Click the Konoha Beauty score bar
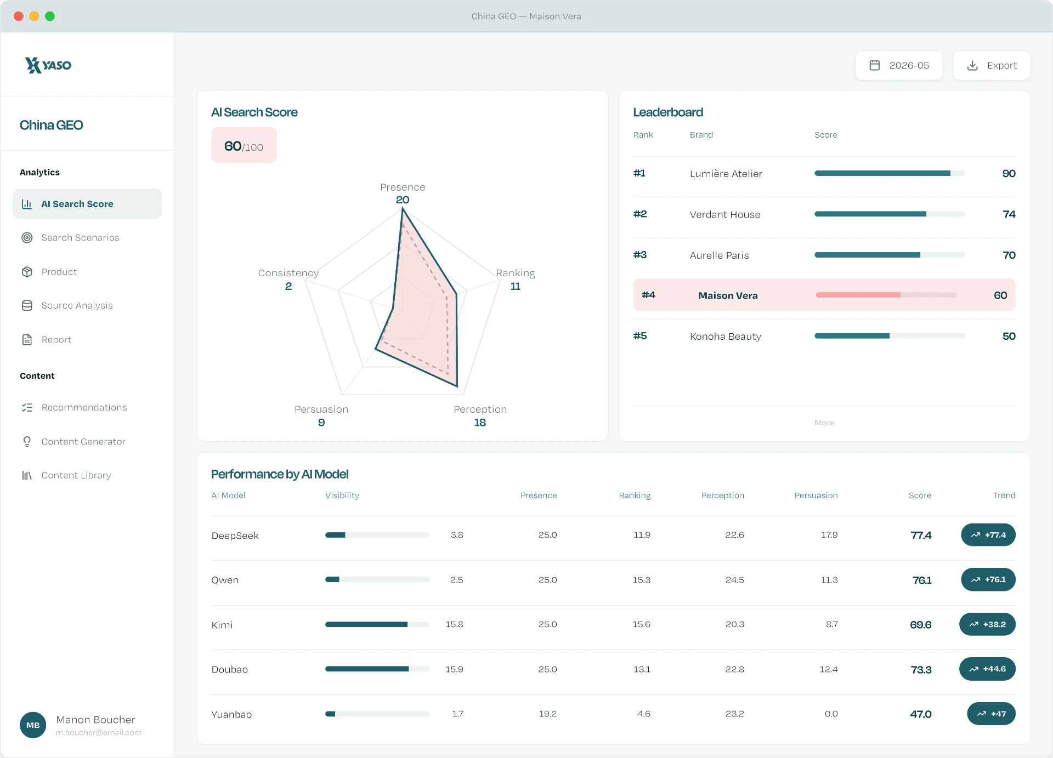Viewport: 1053px width, 758px height. tap(890, 336)
